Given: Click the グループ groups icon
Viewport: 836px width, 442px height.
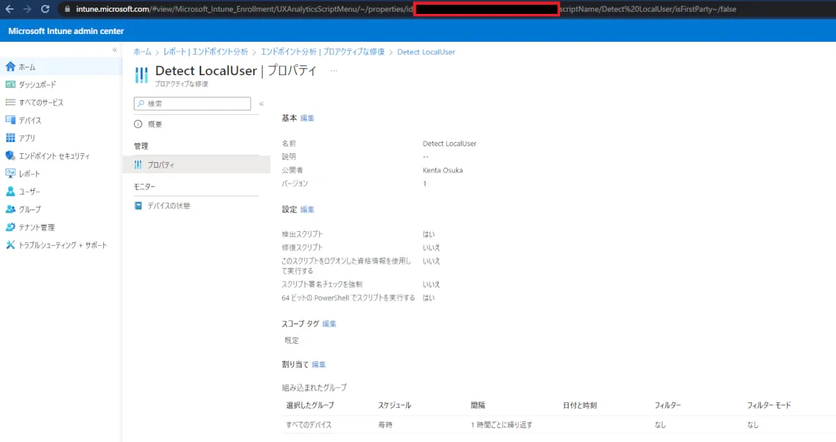Looking at the screenshot, I should coord(10,210).
